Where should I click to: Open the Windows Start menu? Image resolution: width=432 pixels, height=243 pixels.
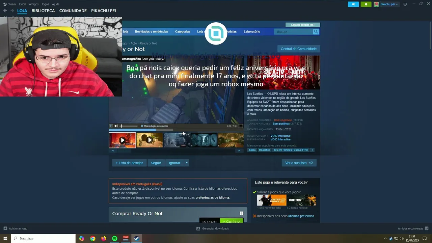[x=5, y=239]
